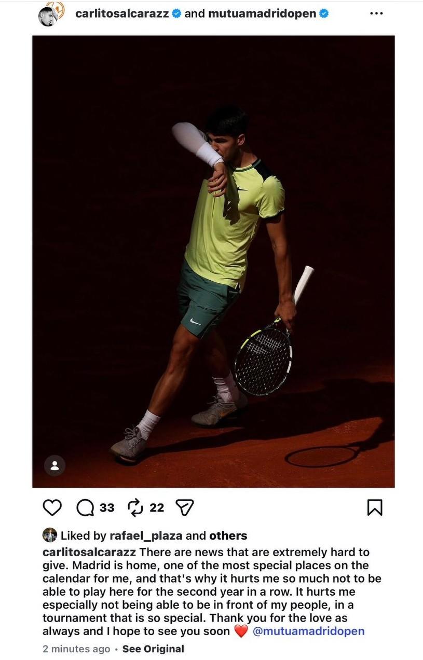Tap verified badge beside mutuamadridopen
This screenshot has height=660, width=423.
(x=324, y=14)
